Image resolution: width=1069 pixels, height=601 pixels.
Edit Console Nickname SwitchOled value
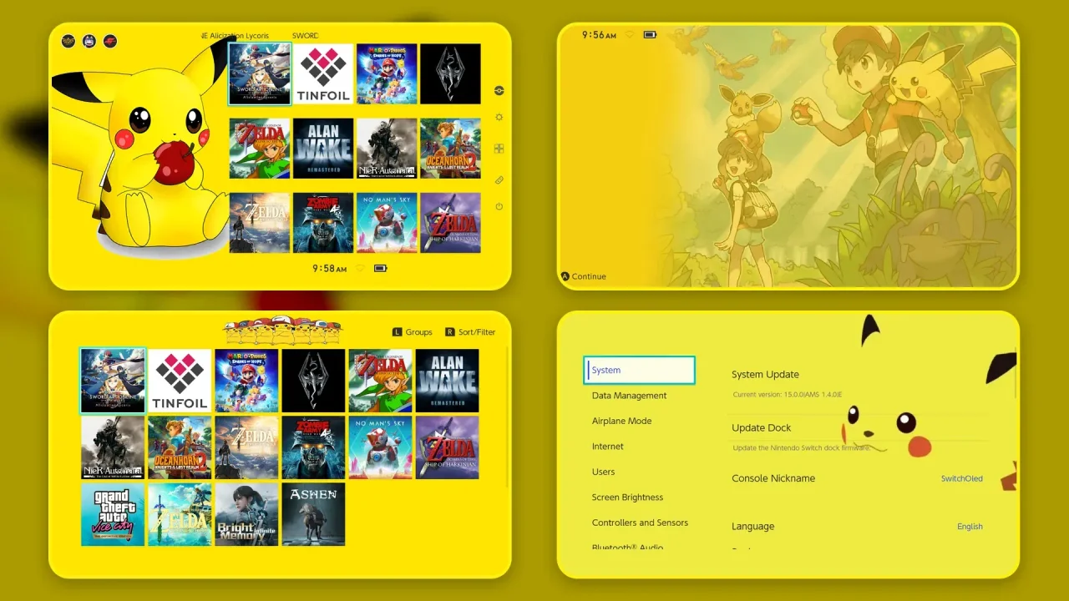coord(962,478)
